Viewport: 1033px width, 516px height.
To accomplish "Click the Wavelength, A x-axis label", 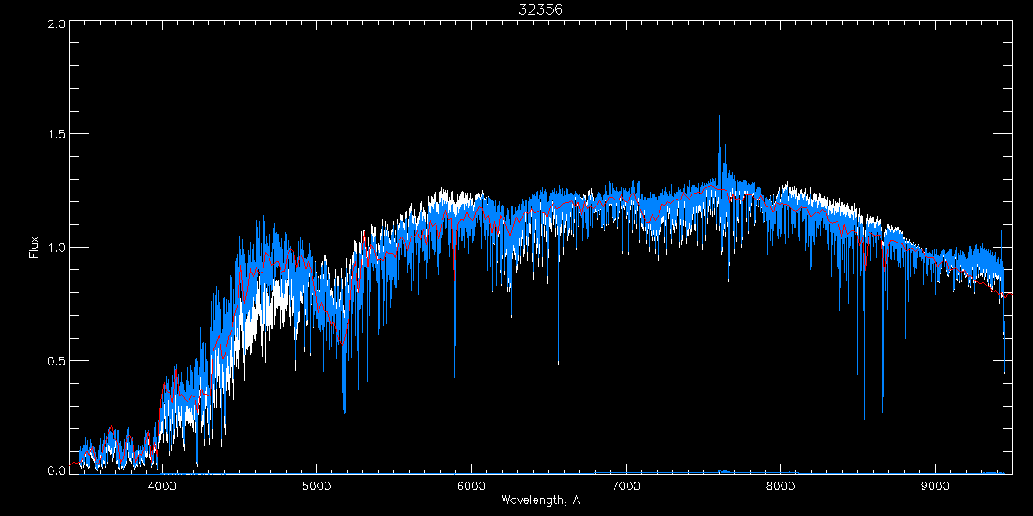I will (x=541, y=500).
